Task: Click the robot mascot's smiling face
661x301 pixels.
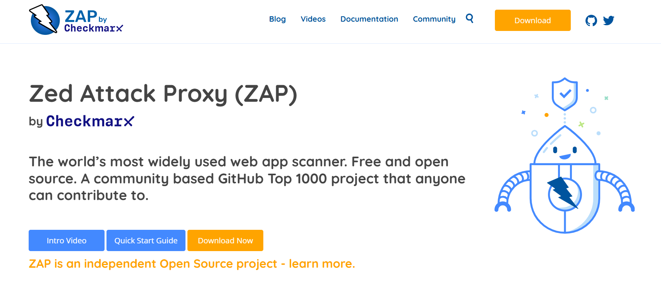Action: point(565,152)
